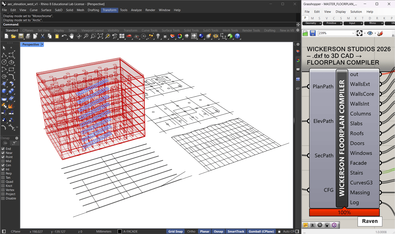Click the Undo arrow icon
The height and width of the screenshot is (234, 395).
(x=64, y=36)
